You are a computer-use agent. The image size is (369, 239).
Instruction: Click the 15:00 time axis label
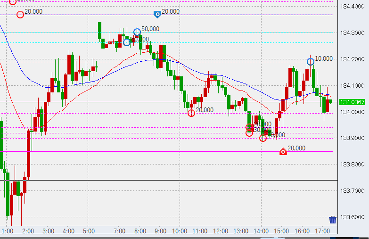(281, 231)
